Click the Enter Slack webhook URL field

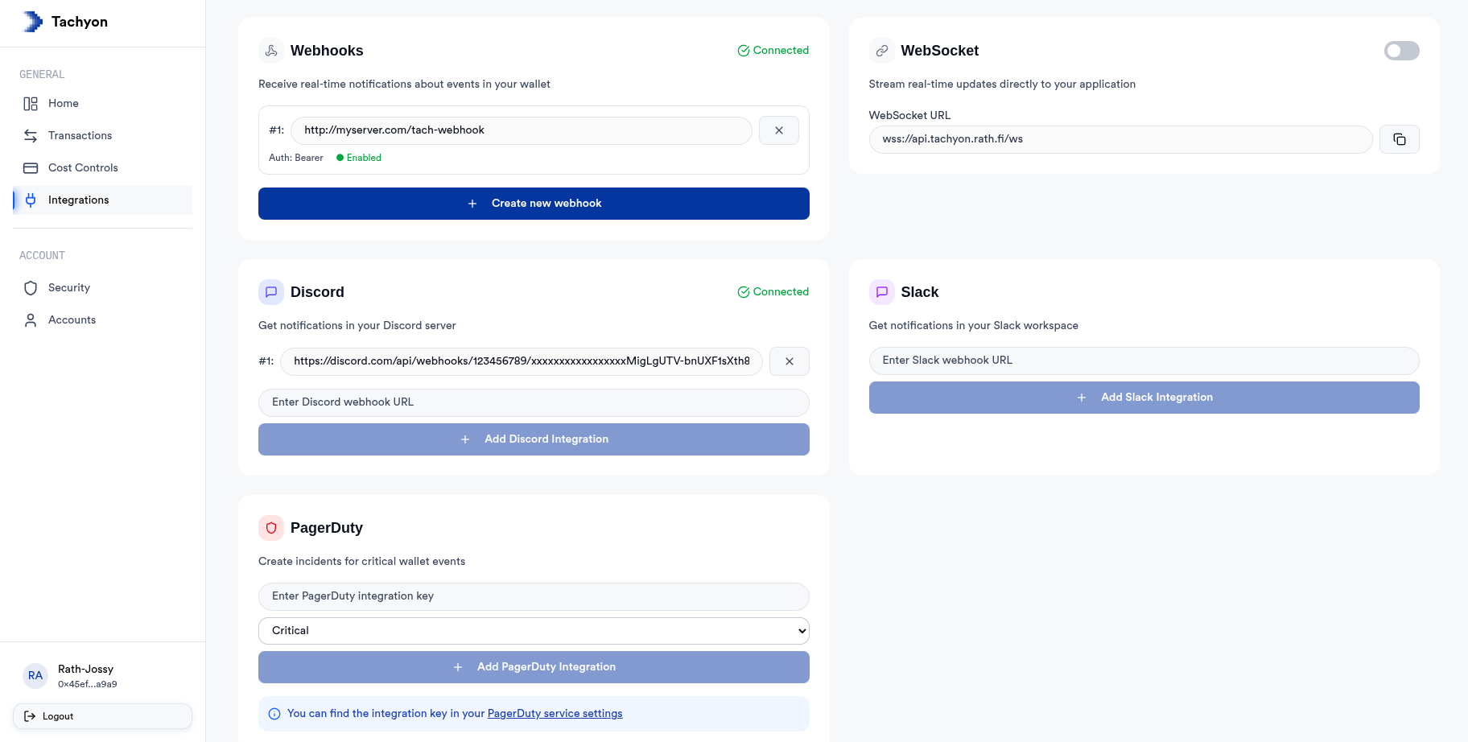pos(1144,360)
